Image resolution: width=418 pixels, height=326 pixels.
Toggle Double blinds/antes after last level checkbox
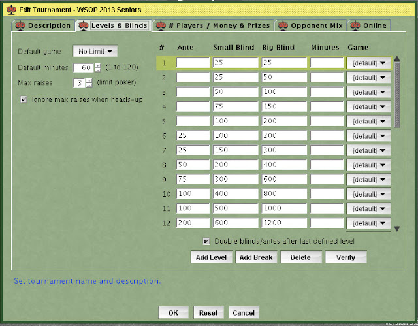(206, 242)
